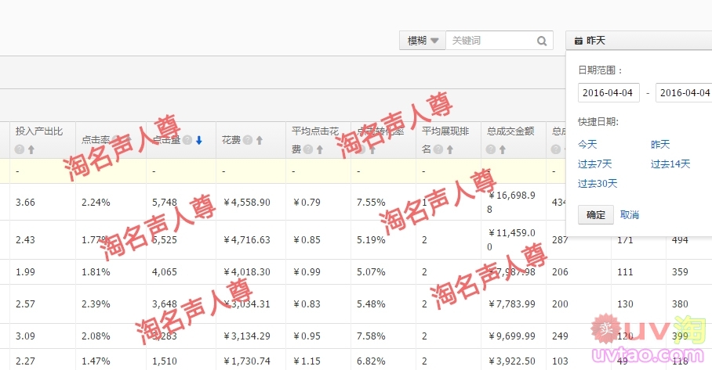Pick 过去14天 quick date option
This screenshot has width=712, height=370.
tap(670, 164)
